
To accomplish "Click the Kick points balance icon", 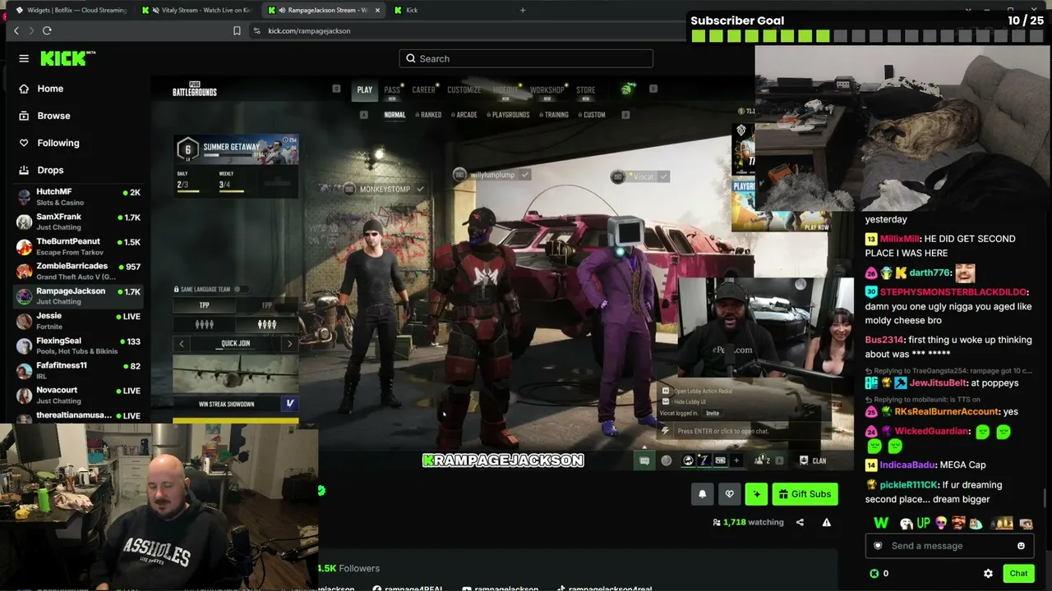I will [874, 573].
